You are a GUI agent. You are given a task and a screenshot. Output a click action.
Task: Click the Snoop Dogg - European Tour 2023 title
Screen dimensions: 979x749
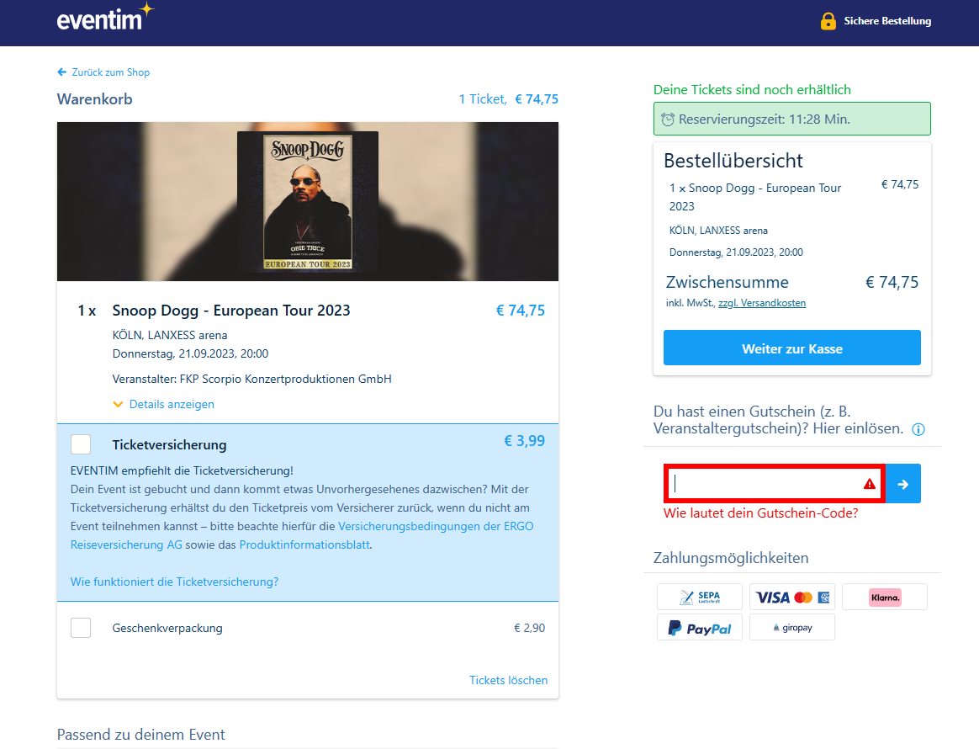(231, 311)
